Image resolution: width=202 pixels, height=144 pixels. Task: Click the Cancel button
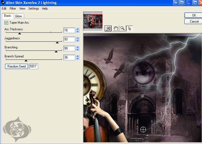[193, 22]
